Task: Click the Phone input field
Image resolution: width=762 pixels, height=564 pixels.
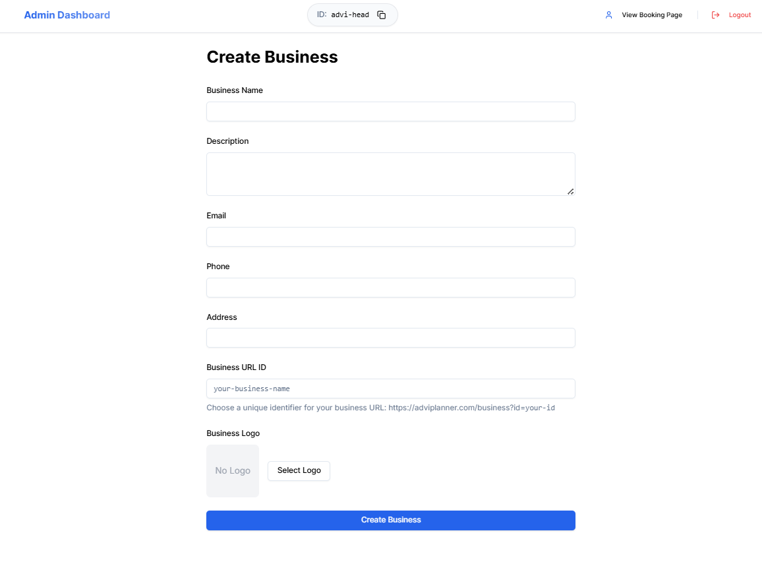Action: coord(390,288)
